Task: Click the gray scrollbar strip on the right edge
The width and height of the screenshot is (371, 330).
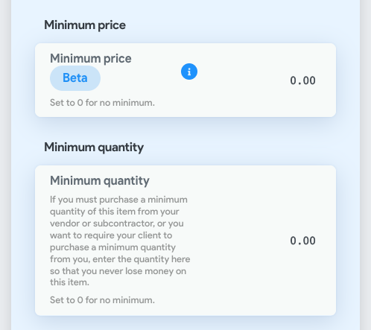Action: pyautogui.click(x=366, y=165)
